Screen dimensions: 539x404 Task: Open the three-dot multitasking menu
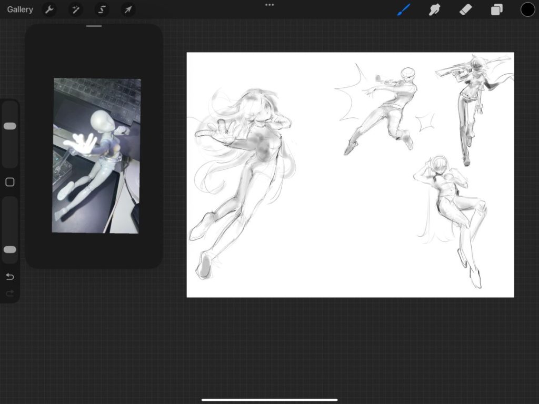pos(269,5)
